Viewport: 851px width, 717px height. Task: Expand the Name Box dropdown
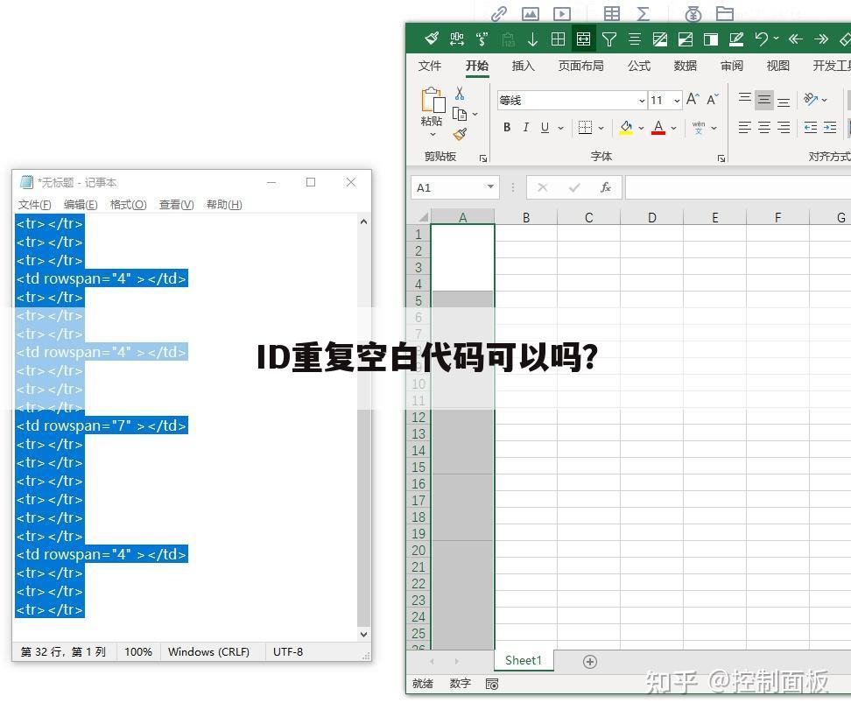(490, 187)
